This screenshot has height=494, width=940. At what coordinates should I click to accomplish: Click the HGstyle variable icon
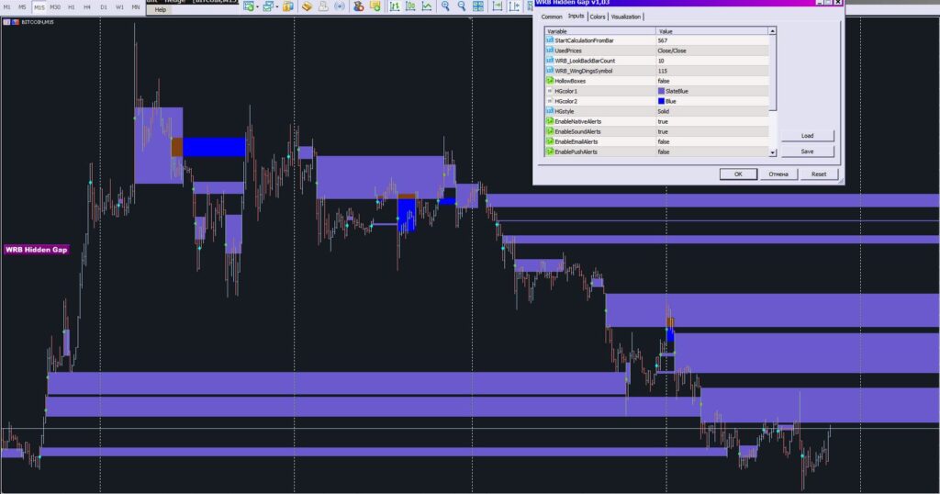550,111
